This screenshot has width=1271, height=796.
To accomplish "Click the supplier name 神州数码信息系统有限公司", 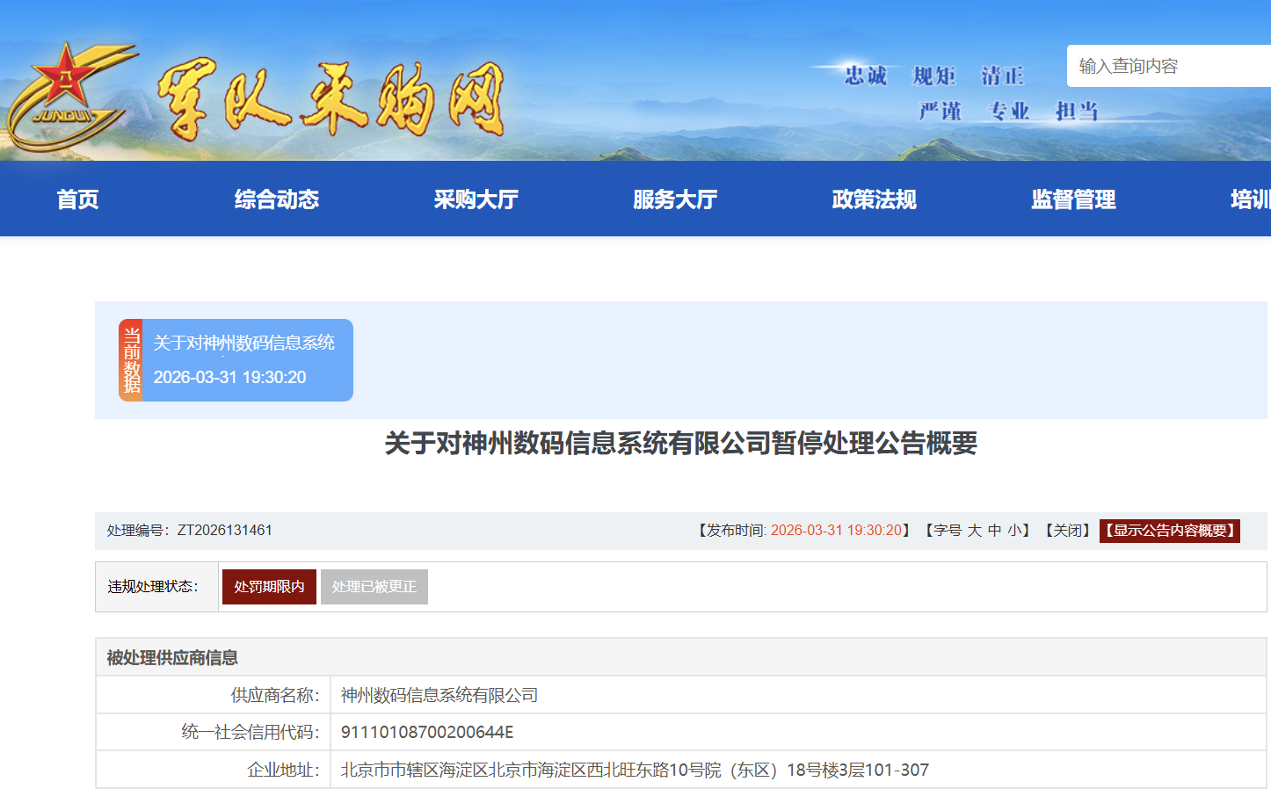I will (439, 696).
